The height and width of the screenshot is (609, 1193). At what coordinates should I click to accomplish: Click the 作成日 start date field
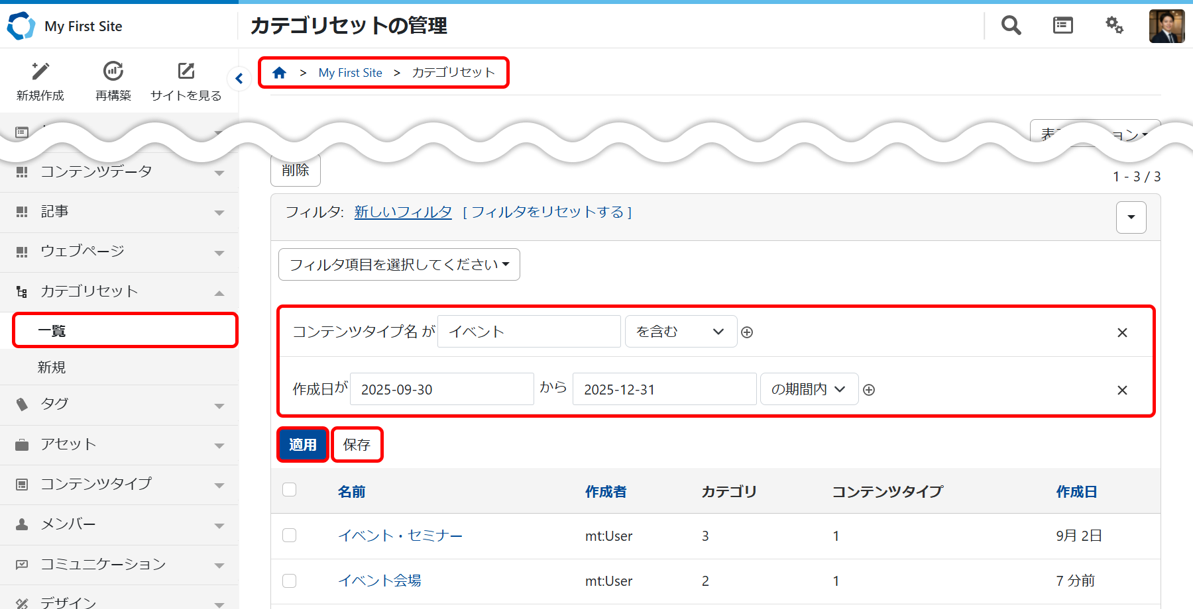[x=441, y=389]
